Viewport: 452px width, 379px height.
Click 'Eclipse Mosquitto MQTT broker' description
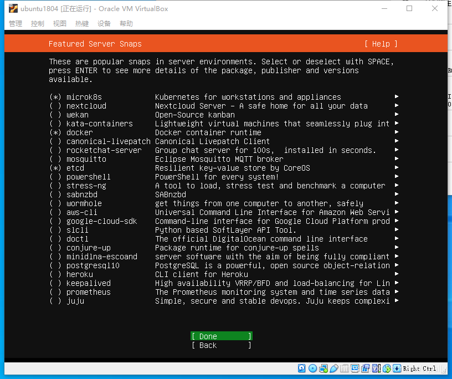(x=219, y=159)
